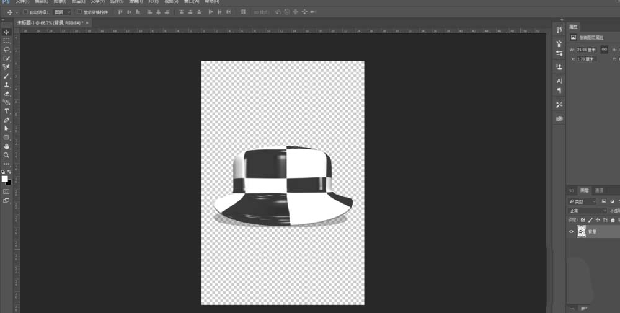Open the Character panel icon
The image size is (620, 313).
coord(559,81)
